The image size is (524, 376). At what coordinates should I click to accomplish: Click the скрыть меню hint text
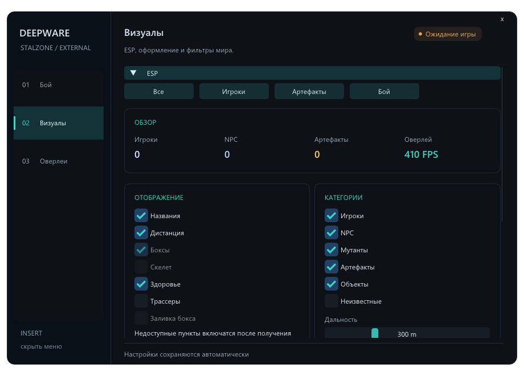(x=41, y=346)
